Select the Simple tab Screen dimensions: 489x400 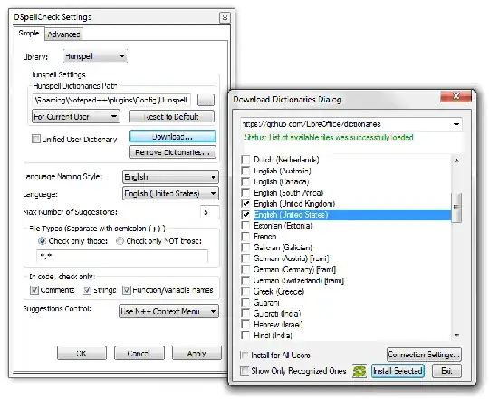coord(29,33)
